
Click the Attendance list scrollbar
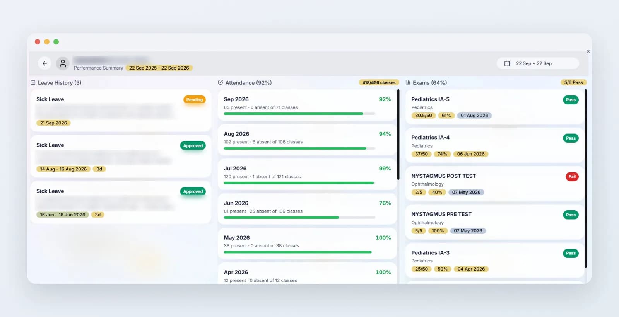398,135
